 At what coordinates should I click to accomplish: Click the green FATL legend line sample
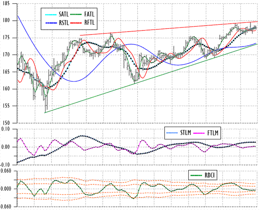pos(76,14)
